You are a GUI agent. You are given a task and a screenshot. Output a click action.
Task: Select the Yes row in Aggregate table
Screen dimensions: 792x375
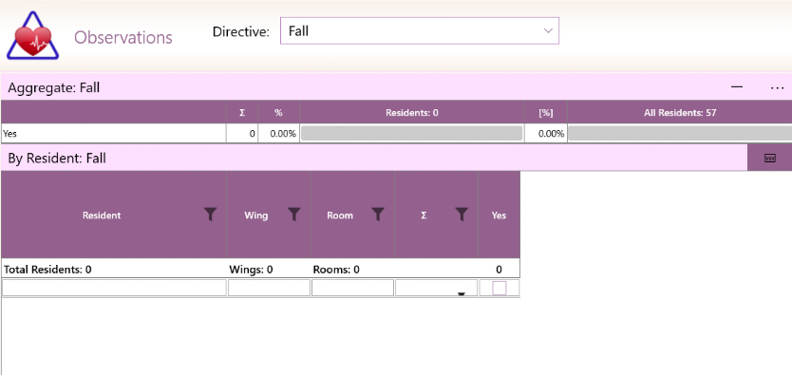(396, 134)
